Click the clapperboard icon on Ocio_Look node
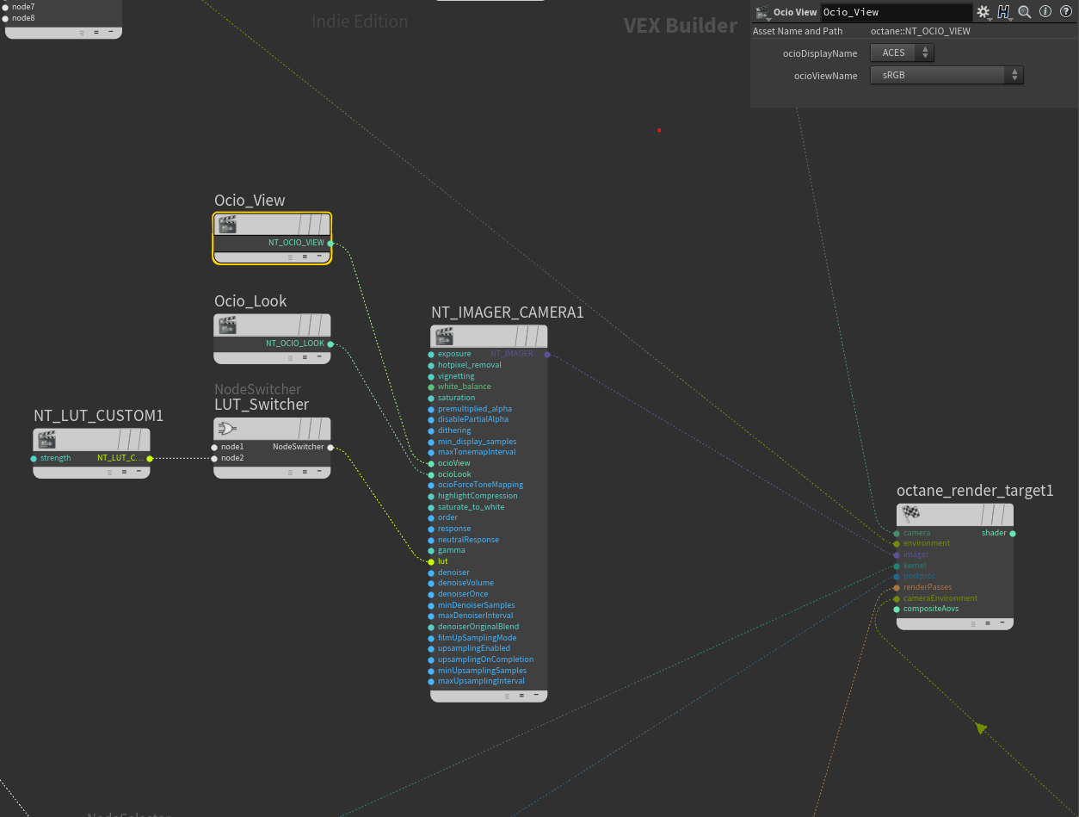1079x817 pixels. click(227, 325)
